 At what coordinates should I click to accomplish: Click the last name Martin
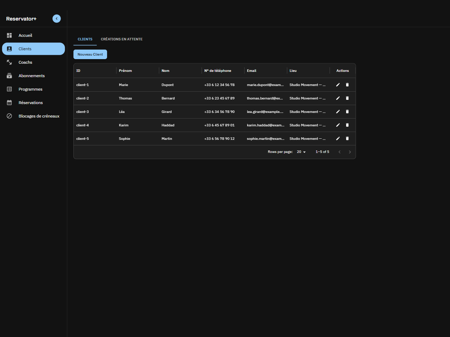pos(167,139)
